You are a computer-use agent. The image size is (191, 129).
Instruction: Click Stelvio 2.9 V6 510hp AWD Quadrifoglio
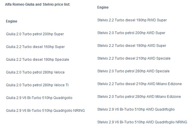136,109
